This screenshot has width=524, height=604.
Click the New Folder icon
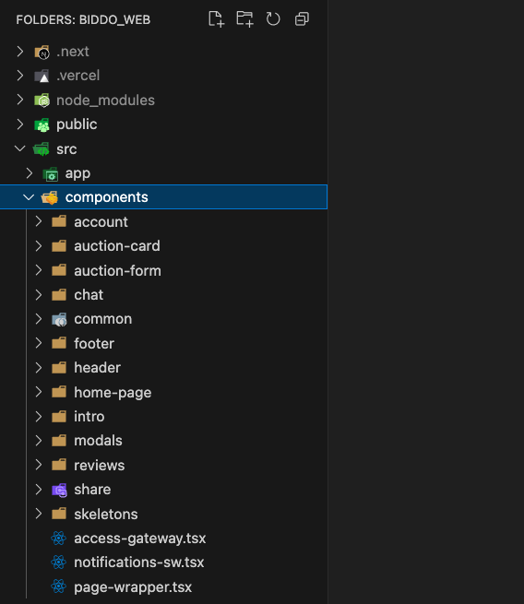click(x=244, y=18)
